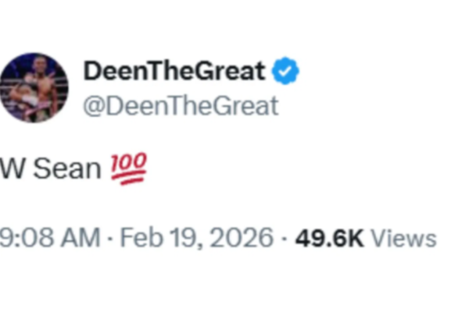This screenshot has height=312, width=469.
Task: Click the dot separator before 49.6K
Action: click(x=284, y=238)
